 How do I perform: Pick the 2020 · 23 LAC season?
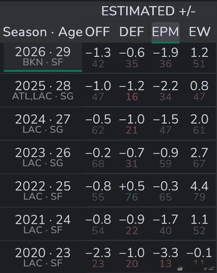pos(43,257)
